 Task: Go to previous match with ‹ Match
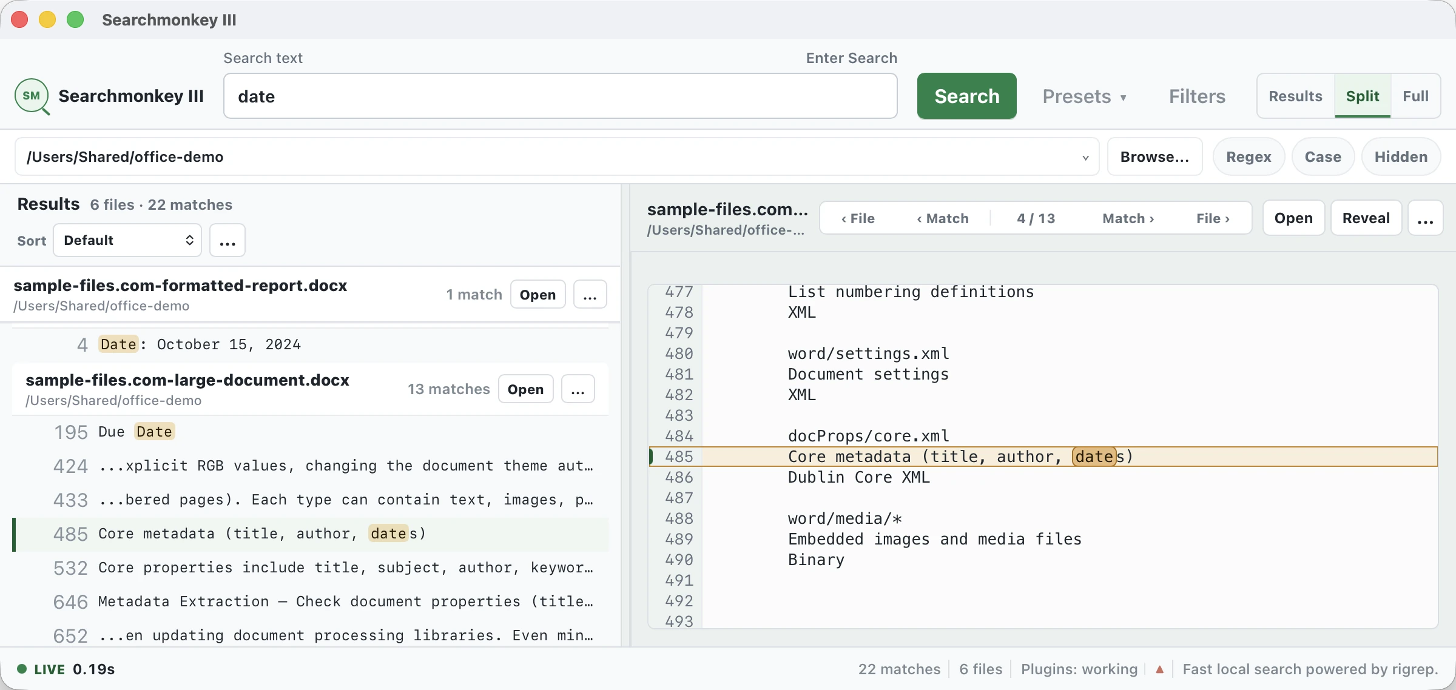943,218
